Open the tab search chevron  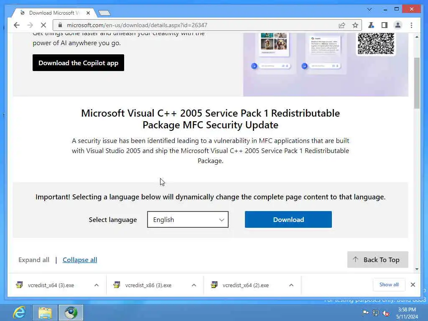click(x=369, y=9)
